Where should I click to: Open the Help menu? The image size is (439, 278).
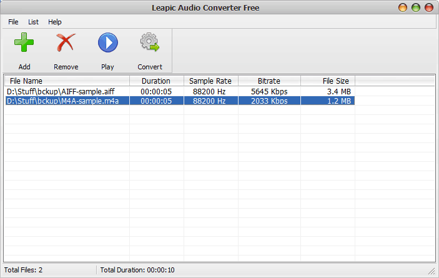(x=54, y=22)
